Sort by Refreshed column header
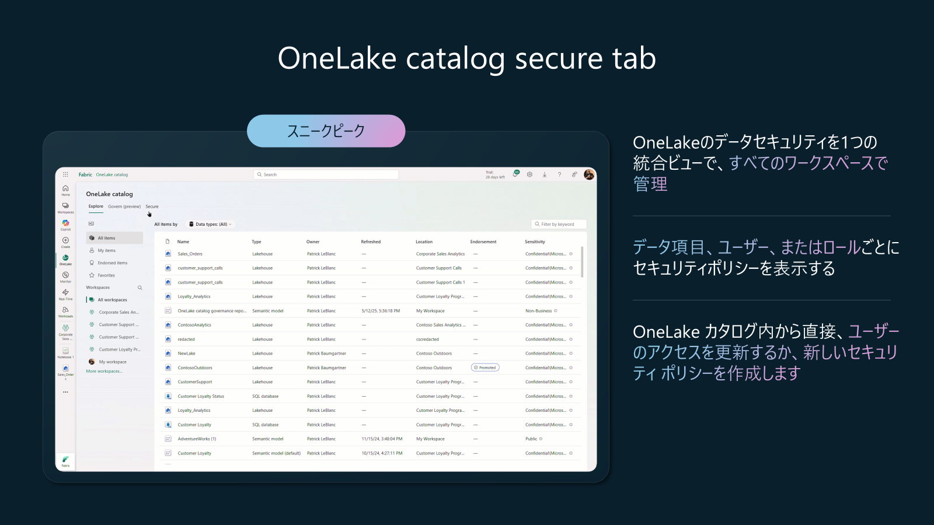Viewport: 934px width, 525px height. click(x=371, y=242)
